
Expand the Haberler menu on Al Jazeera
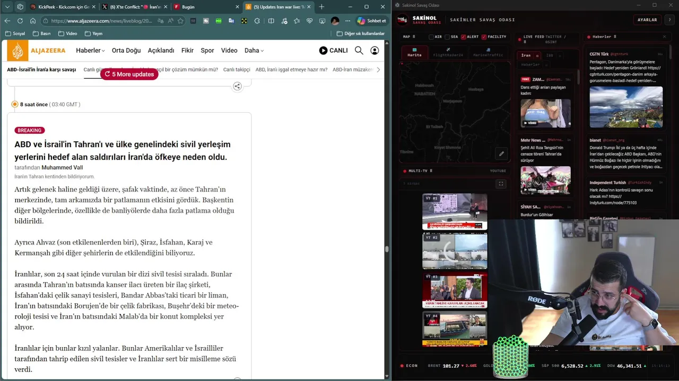(90, 50)
